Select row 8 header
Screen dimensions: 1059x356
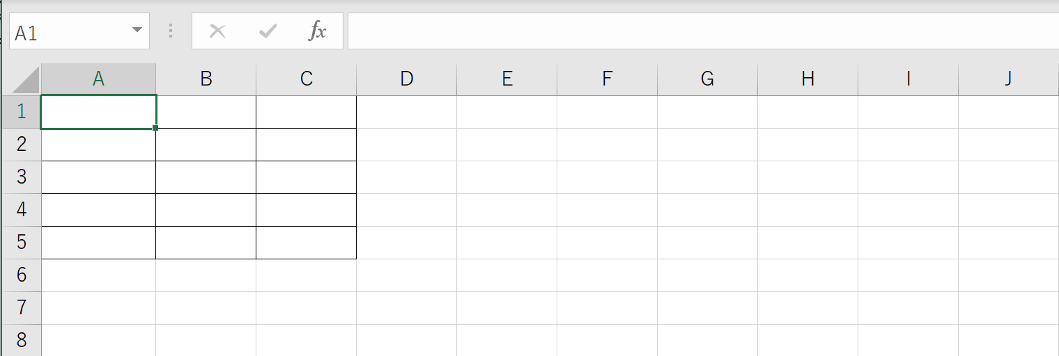coord(22,340)
